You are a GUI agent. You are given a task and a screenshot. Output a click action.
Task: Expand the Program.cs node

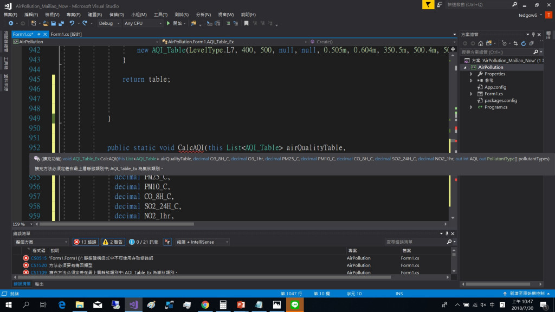471,107
